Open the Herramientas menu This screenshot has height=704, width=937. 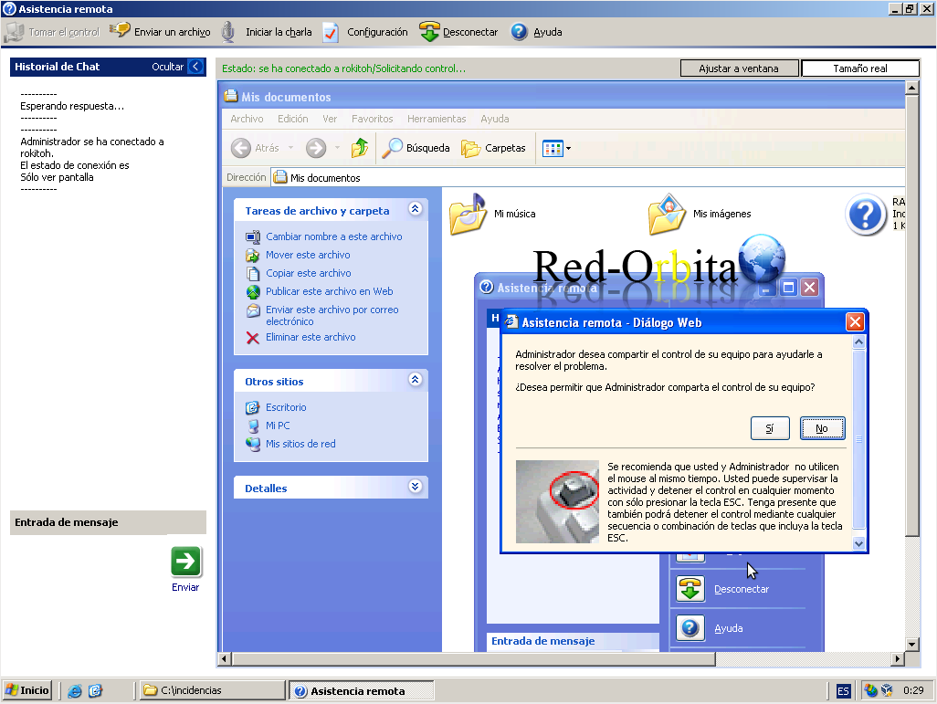(x=437, y=119)
